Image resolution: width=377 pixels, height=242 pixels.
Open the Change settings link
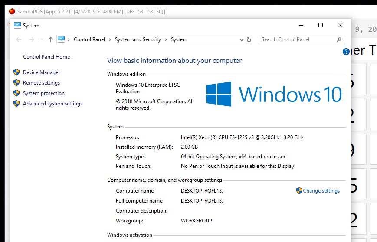321,191
